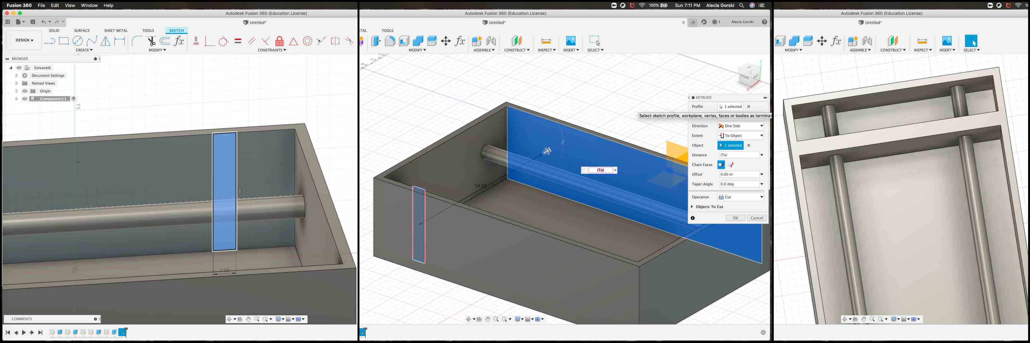Expand the Document Settings tree node
Image resolution: width=1030 pixels, height=343 pixels.
16,75
